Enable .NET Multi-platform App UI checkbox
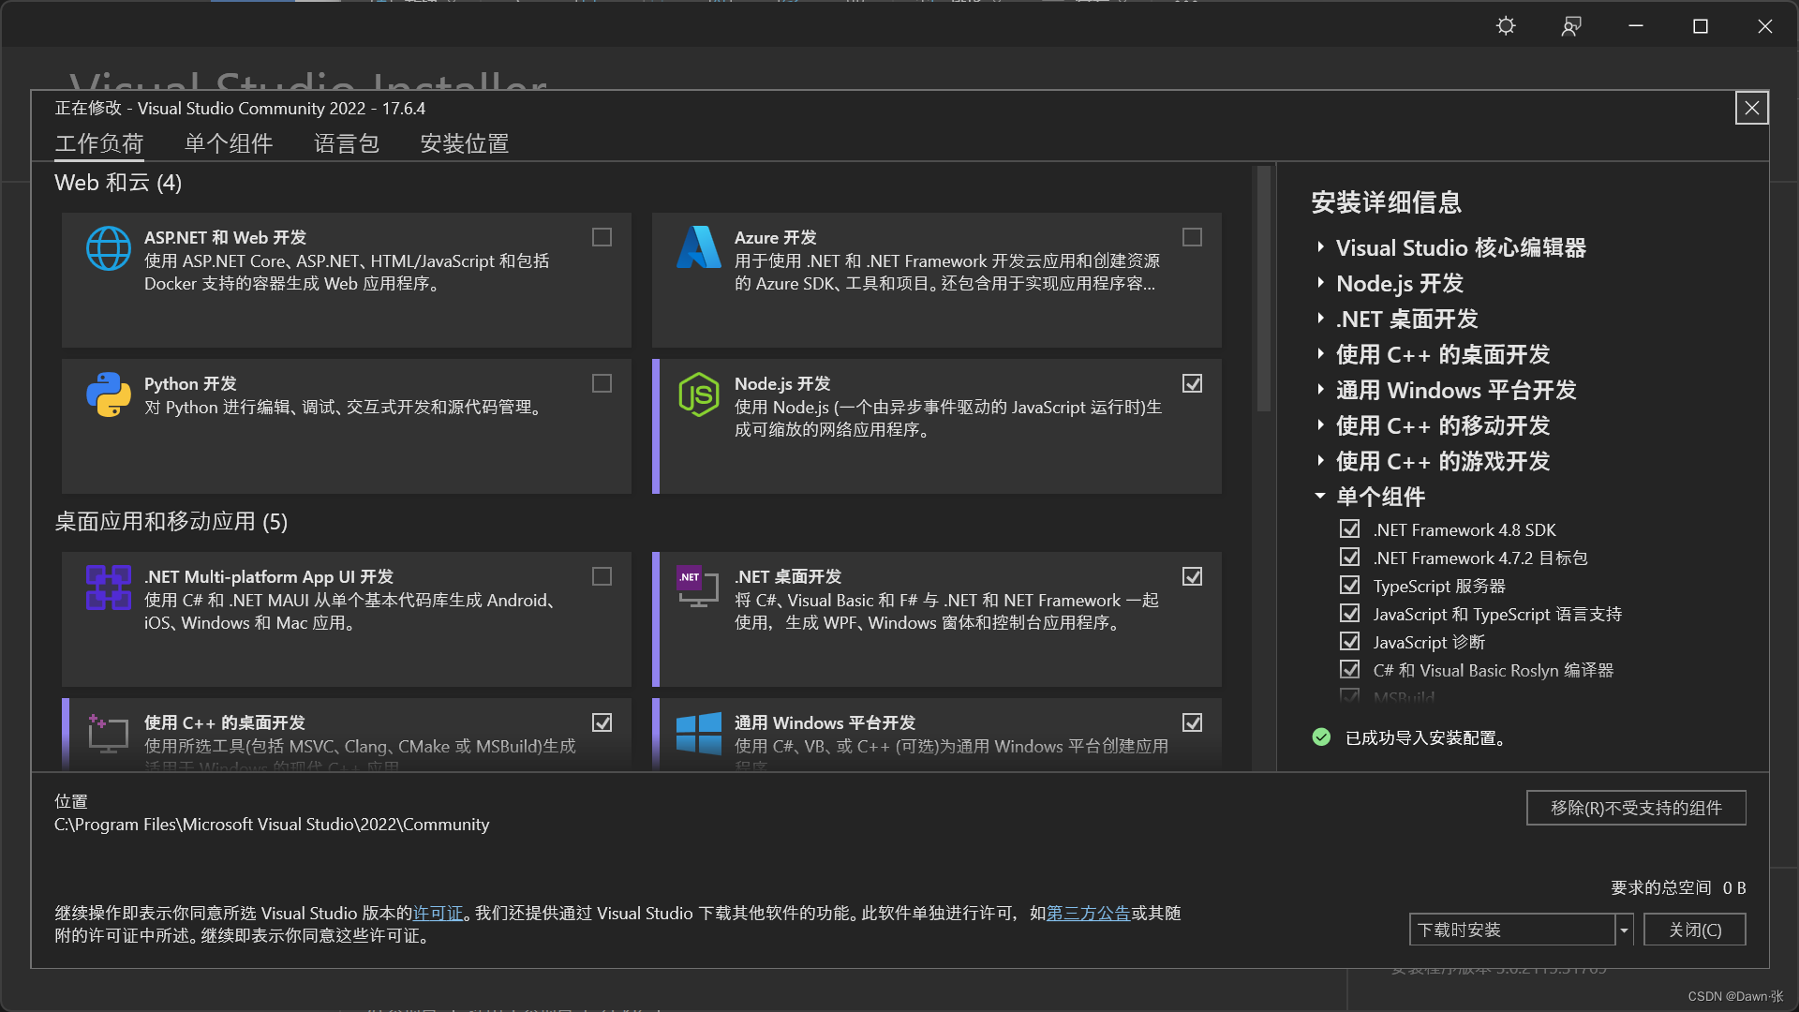The height and width of the screenshot is (1012, 1799). (602, 576)
